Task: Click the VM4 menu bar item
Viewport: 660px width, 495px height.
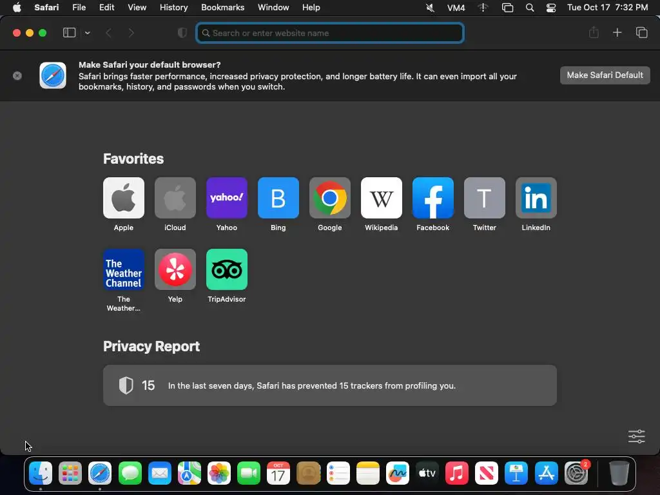Action: pos(456,8)
